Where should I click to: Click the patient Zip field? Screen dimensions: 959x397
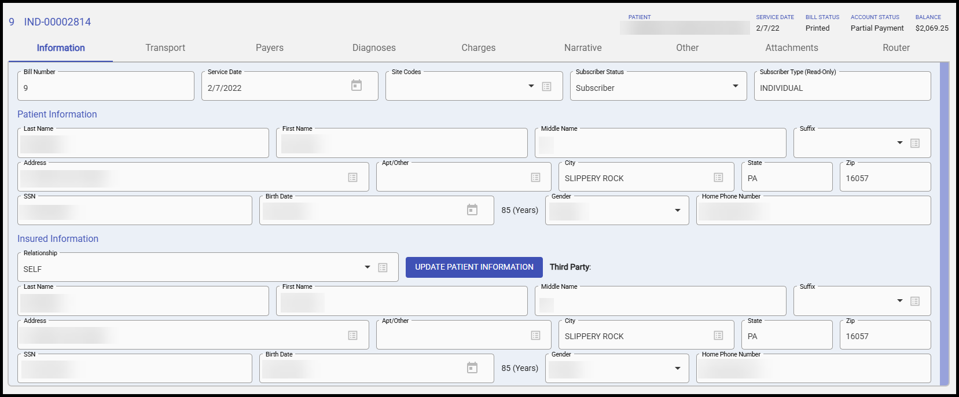884,178
